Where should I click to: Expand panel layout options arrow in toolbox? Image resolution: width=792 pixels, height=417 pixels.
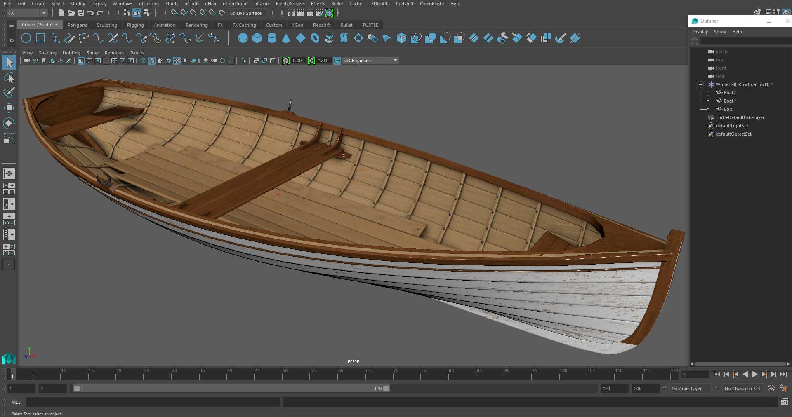coord(9,264)
